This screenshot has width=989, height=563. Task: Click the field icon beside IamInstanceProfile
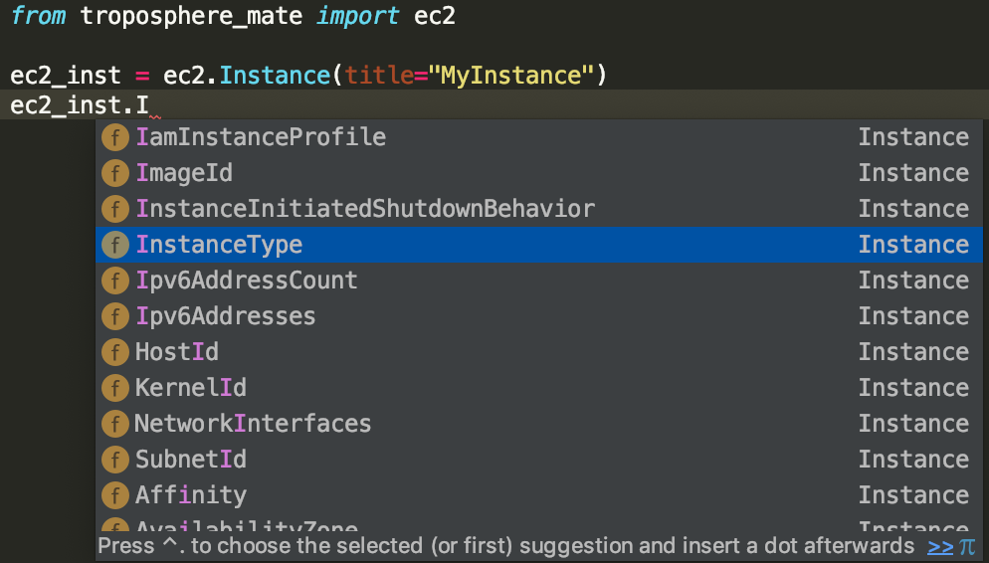point(115,137)
